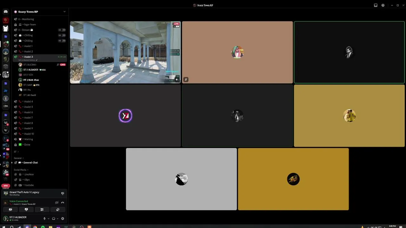The image size is (406, 228).
Task: Join the Assist 7 voice channel
Action: [x=40, y=117]
